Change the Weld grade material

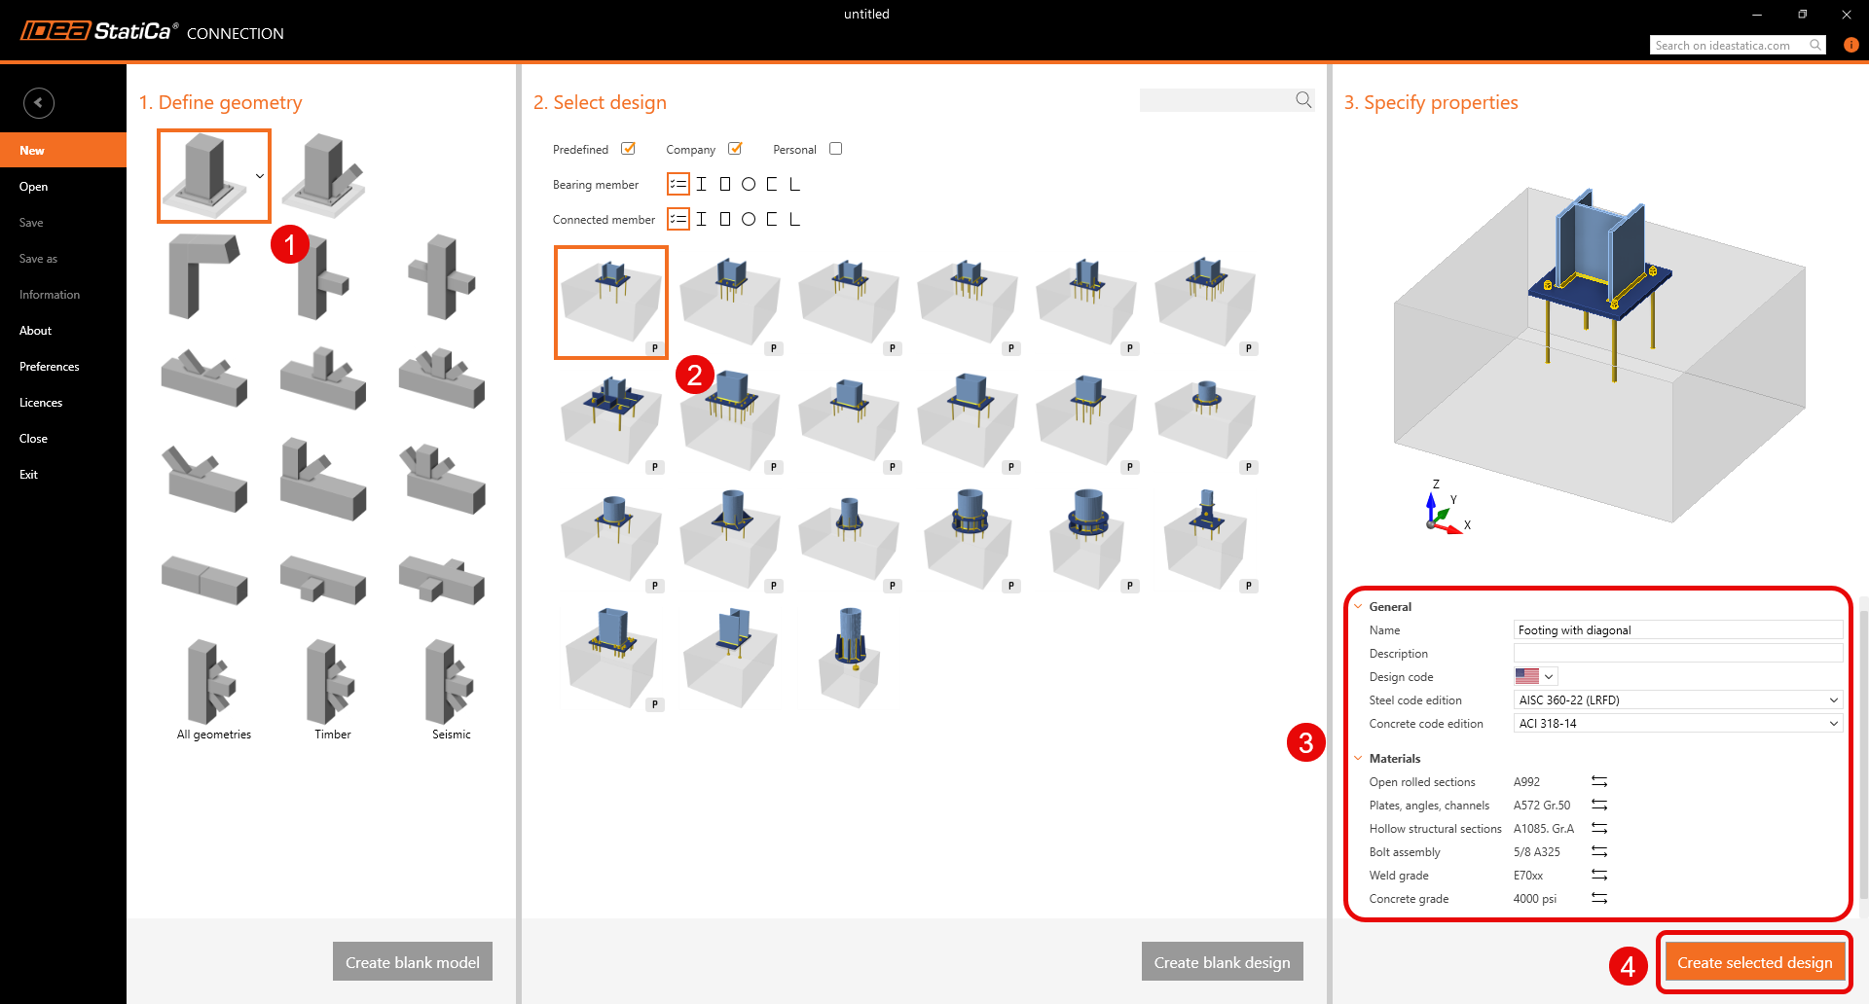1599,876
